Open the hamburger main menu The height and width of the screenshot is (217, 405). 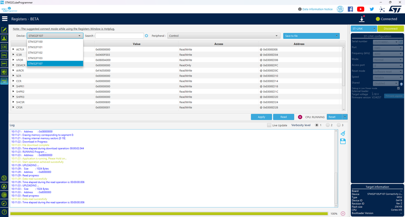[4, 19]
